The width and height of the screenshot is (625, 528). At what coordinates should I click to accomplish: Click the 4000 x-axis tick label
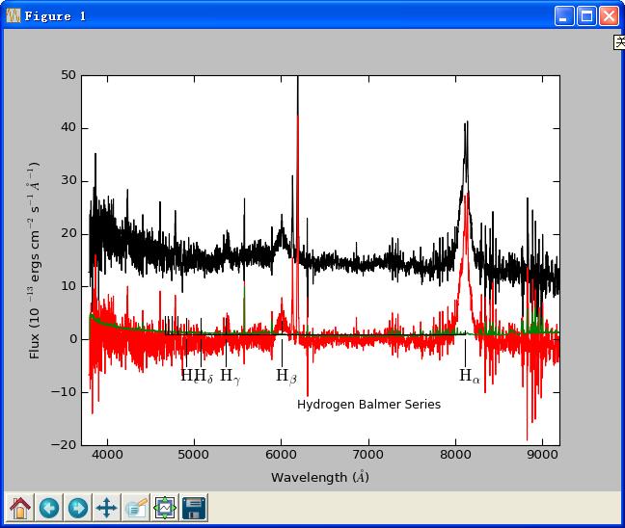click(108, 455)
